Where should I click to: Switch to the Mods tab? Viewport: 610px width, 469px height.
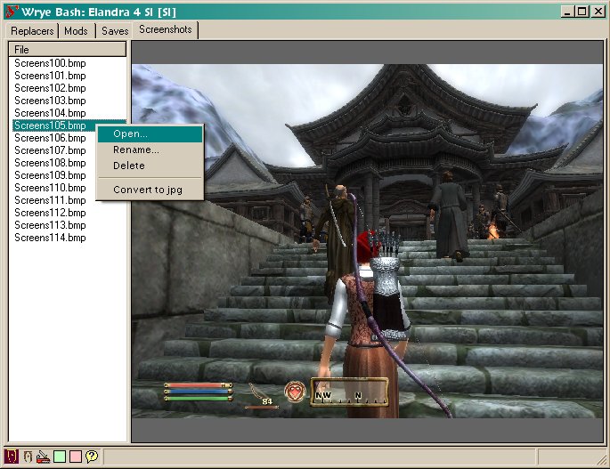(77, 31)
